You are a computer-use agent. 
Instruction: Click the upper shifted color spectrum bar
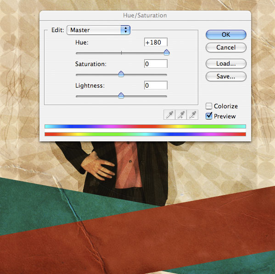click(x=145, y=126)
